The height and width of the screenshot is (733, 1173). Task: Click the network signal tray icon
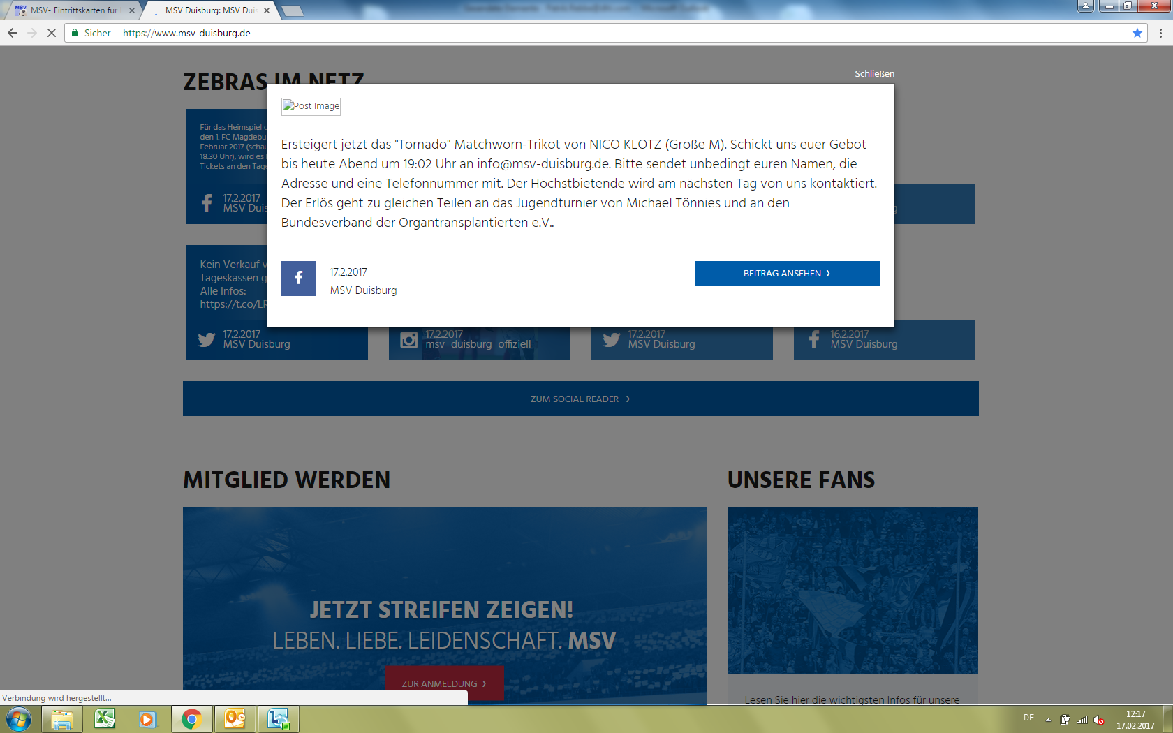click(x=1082, y=720)
